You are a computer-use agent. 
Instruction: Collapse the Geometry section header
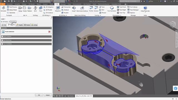pyautogui.click(x=26, y=28)
